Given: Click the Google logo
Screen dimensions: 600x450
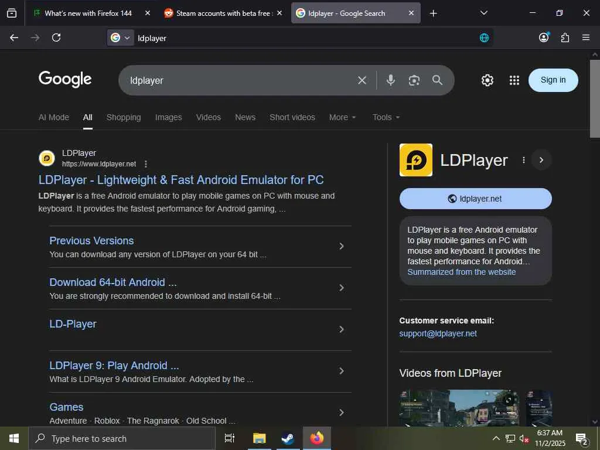Looking at the screenshot, I should pyautogui.click(x=65, y=79).
